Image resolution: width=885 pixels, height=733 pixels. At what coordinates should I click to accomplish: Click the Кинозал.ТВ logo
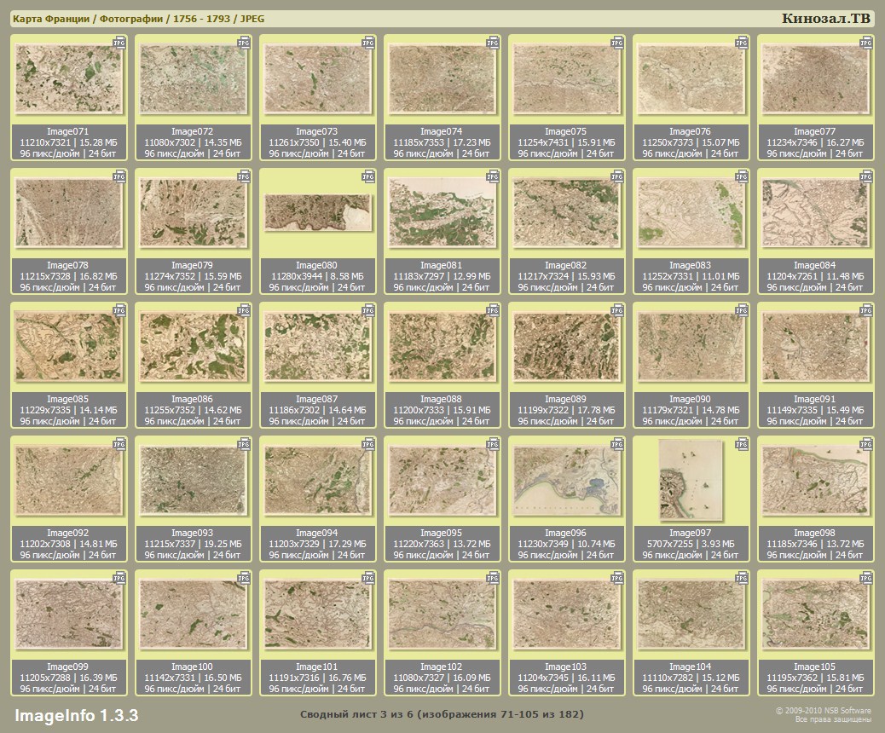click(825, 19)
